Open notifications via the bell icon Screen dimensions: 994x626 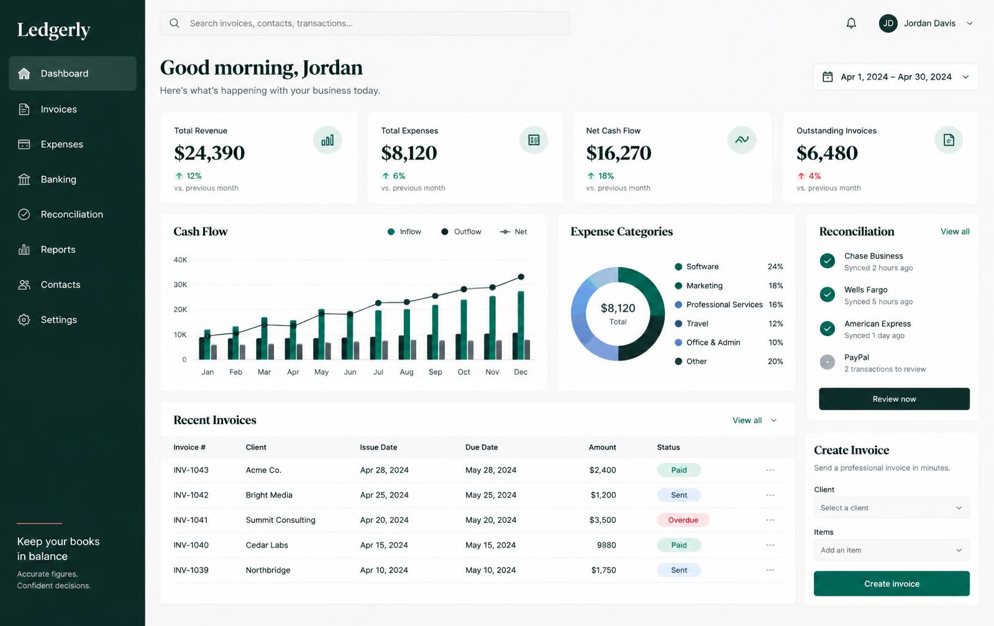851,24
